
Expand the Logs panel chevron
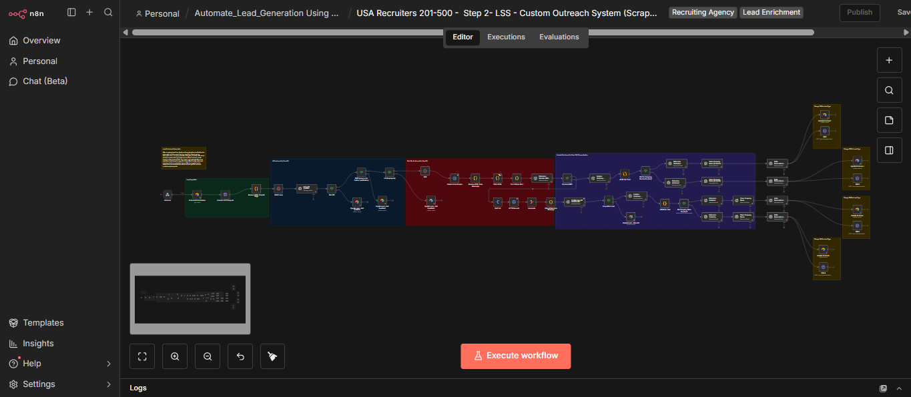[900, 388]
